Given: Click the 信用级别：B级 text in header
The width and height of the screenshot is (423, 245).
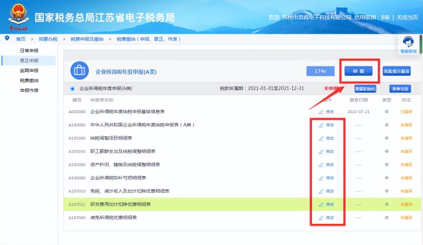Looking at the screenshot, I should pos(372,17).
